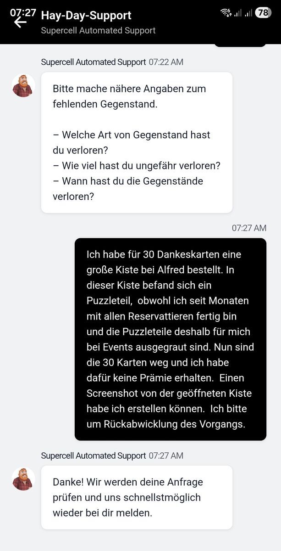Tap the sender name above the "Danke!" reply
This screenshot has width=281, height=551.
click(x=94, y=455)
